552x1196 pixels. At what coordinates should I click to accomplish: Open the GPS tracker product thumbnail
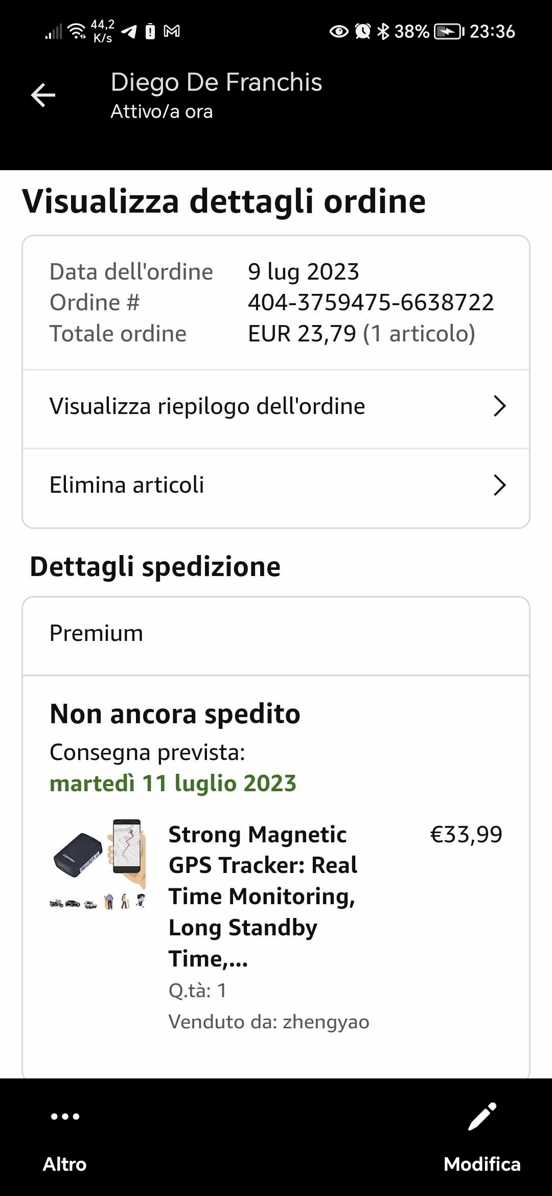98,864
